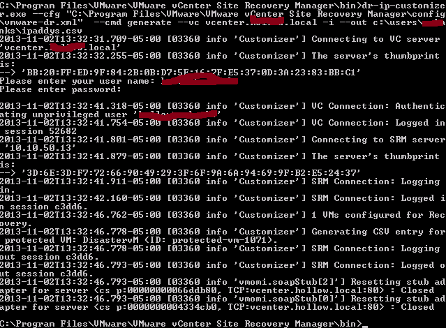Screen dimensions: 446x328
Task: Click the ID text 'protected-vm-1071'
Action: 218,240
